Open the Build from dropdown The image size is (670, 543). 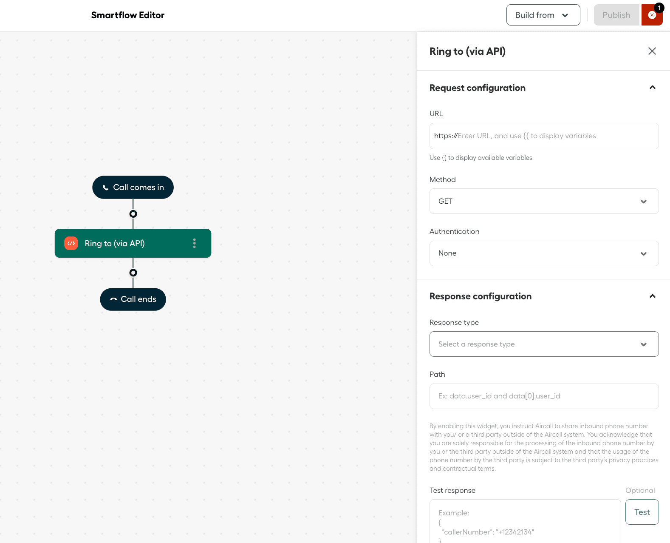[x=543, y=15]
